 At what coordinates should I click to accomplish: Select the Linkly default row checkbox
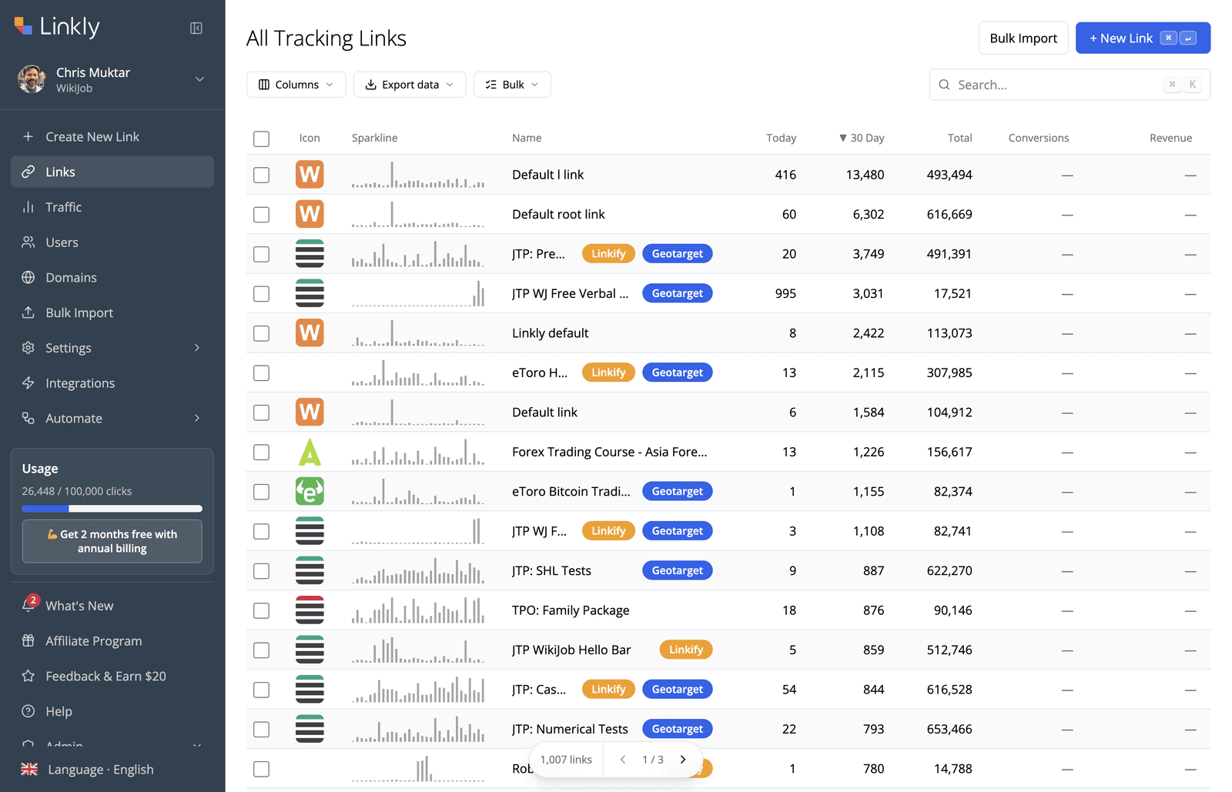[262, 333]
